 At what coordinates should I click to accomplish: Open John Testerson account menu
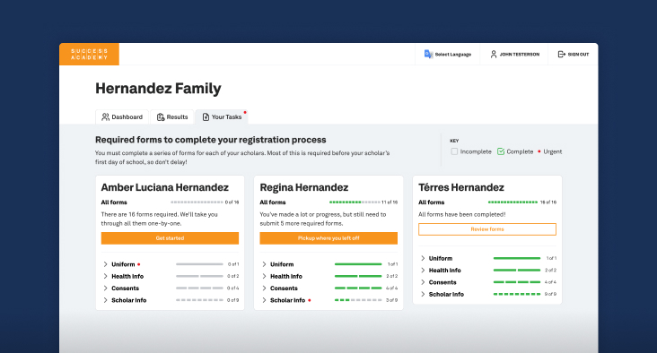(514, 55)
